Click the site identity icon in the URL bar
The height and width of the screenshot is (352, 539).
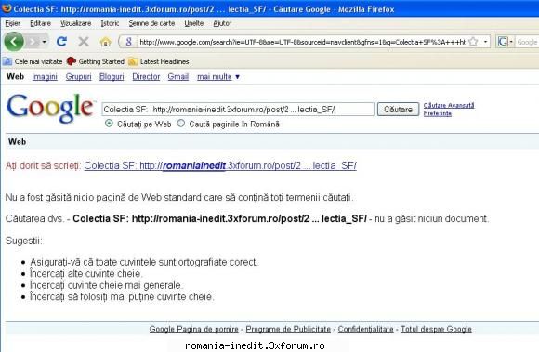point(128,42)
